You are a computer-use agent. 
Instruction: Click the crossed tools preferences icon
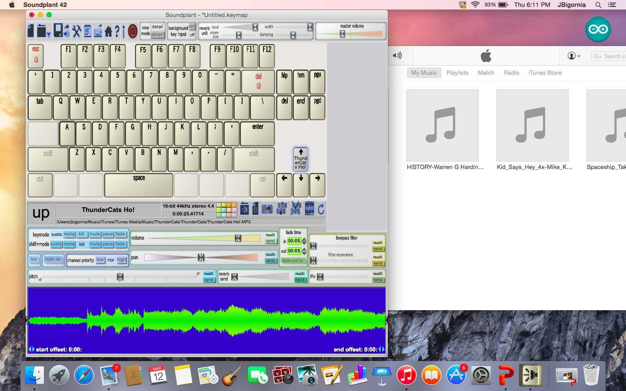[77, 31]
